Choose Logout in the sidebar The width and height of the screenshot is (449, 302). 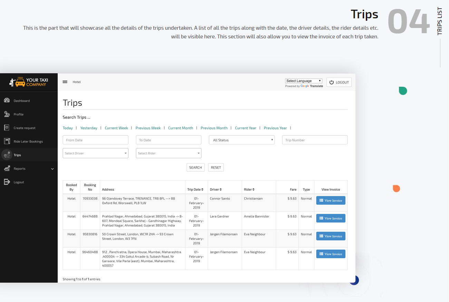tap(29, 182)
